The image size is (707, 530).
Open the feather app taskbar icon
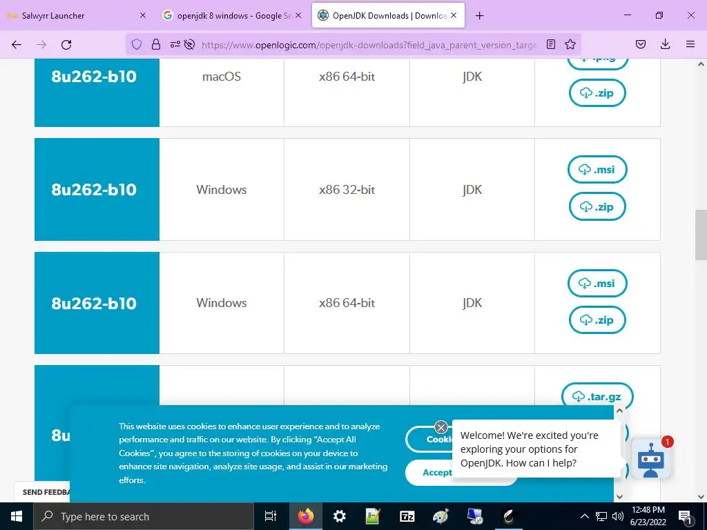[x=509, y=516]
